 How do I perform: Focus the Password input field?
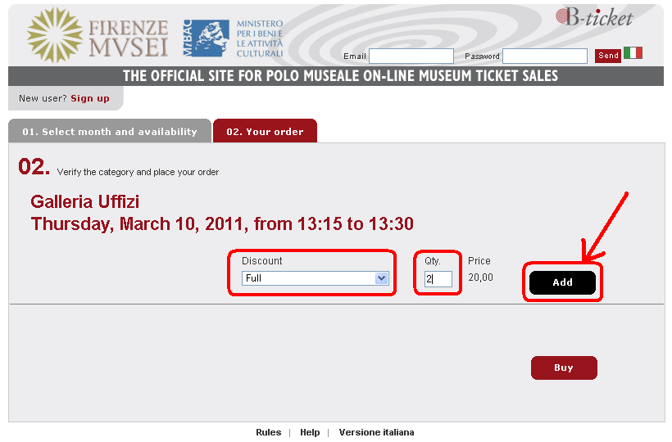click(x=544, y=56)
